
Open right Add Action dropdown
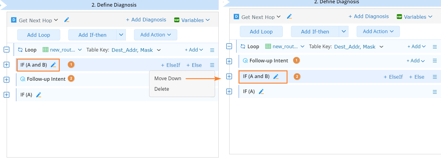pos(378,31)
